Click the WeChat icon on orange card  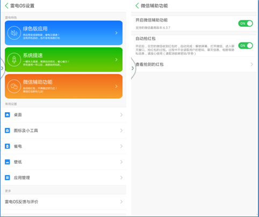pyautogui.click(x=14, y=86)
